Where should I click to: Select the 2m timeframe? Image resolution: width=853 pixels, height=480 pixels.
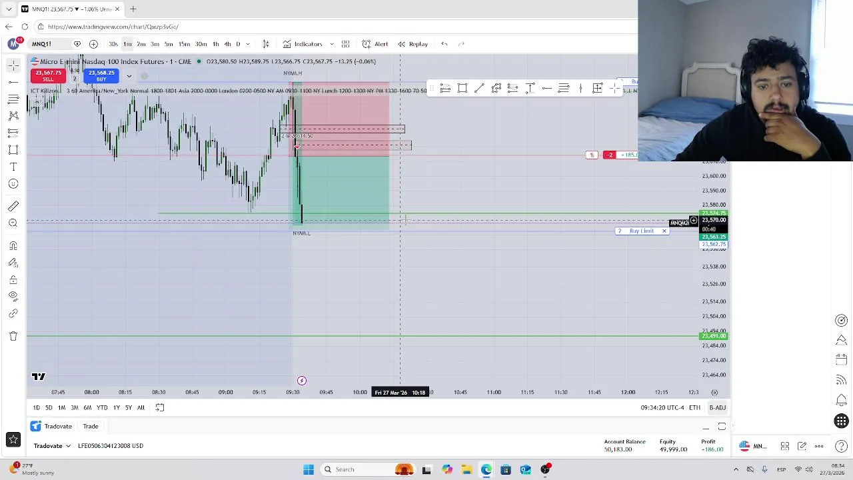[141, 44]
